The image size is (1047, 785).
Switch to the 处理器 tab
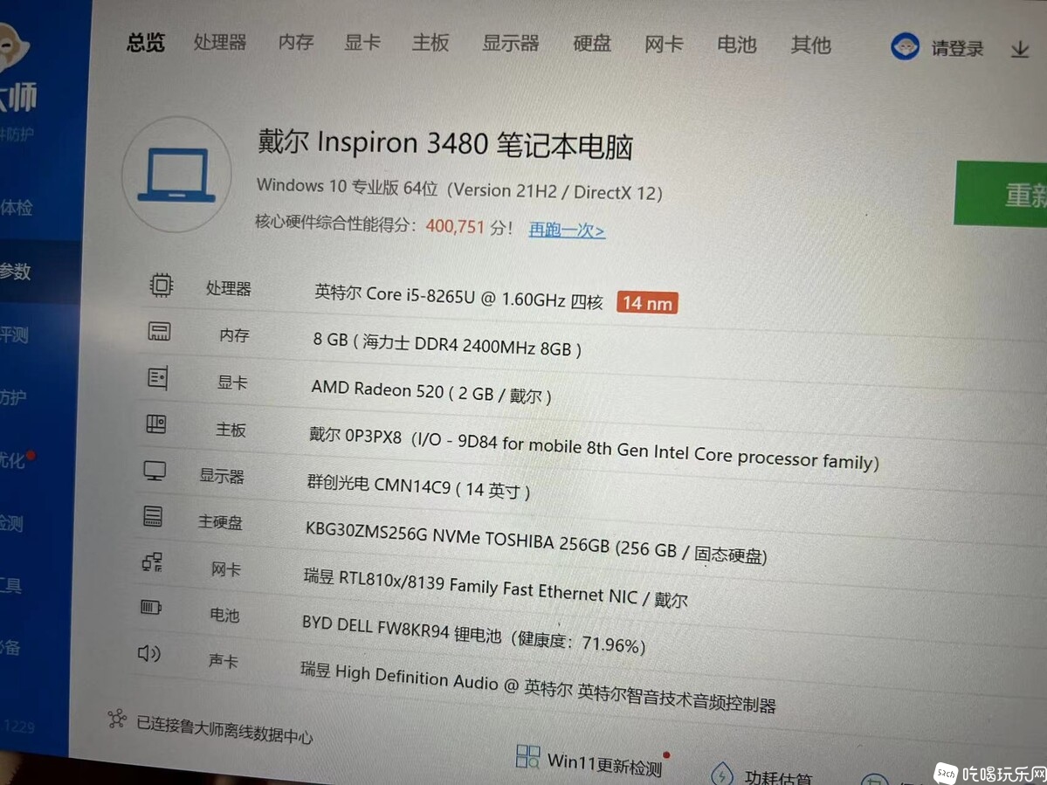[x=220, y=43]
